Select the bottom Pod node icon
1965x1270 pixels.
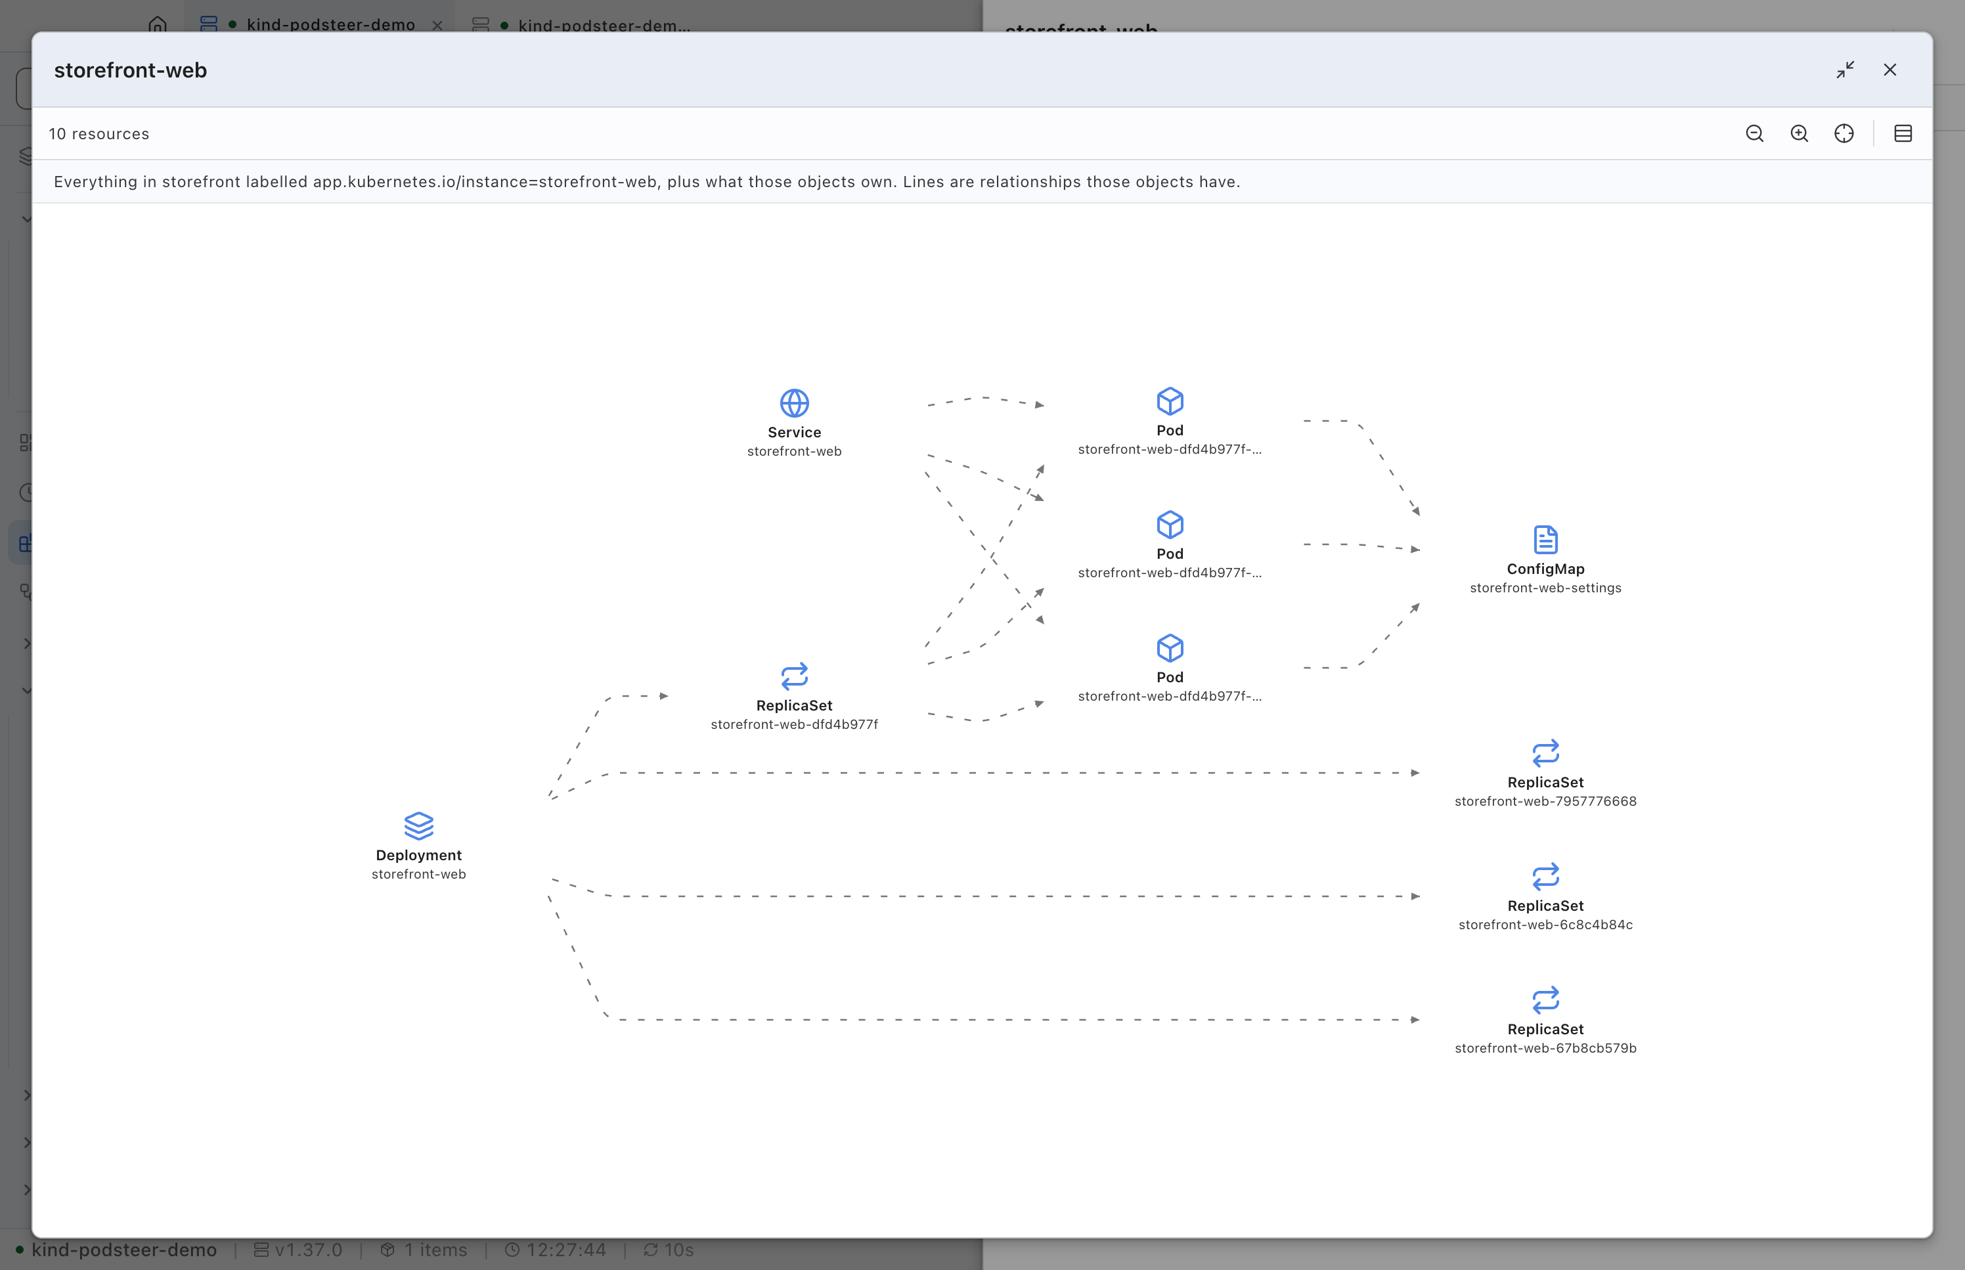(1169, 648)
